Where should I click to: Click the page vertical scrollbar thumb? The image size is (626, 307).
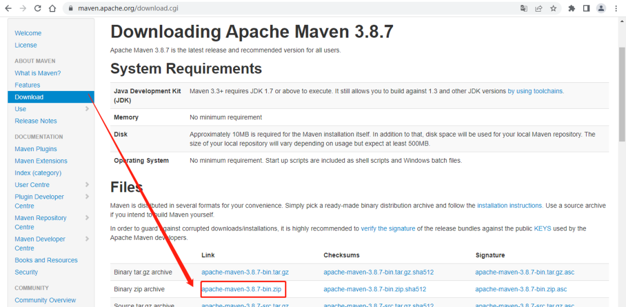[622, 94]
